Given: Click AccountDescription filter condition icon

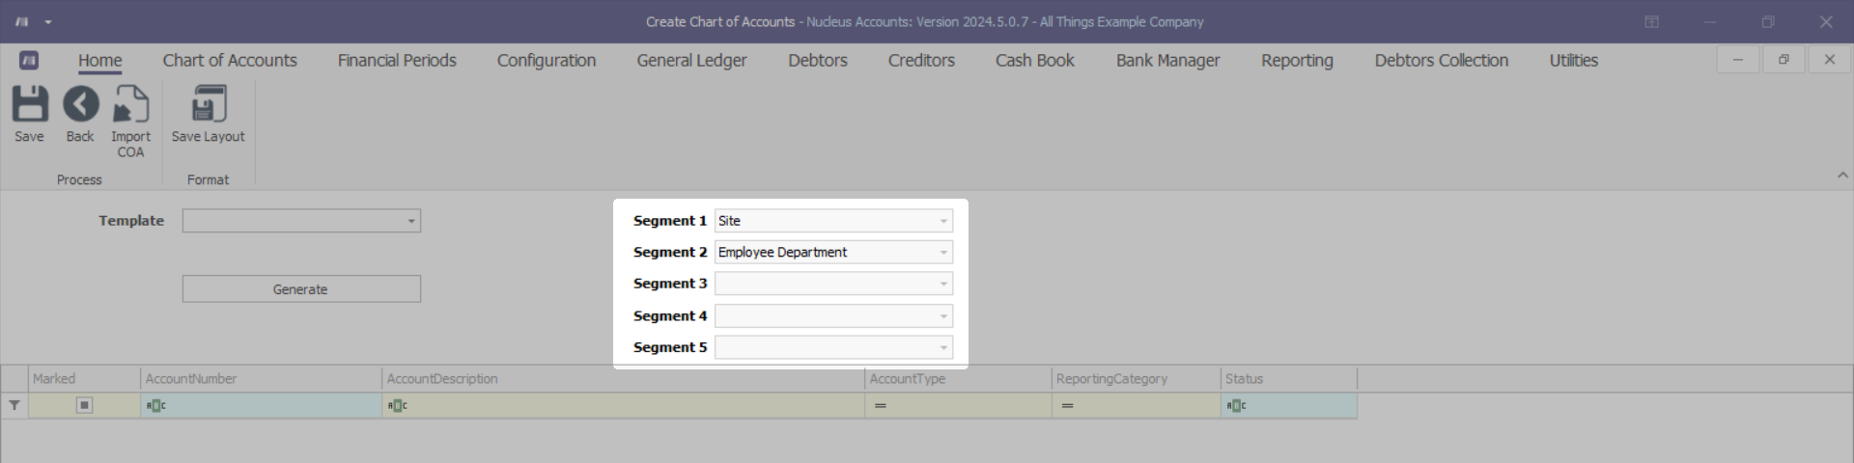Looking at the screenshot, I should (x=397, y=406).
